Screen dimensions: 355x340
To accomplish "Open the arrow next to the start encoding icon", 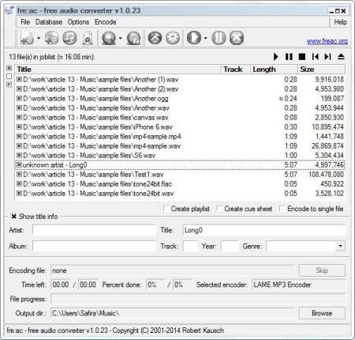I will [x=205, y=38].
